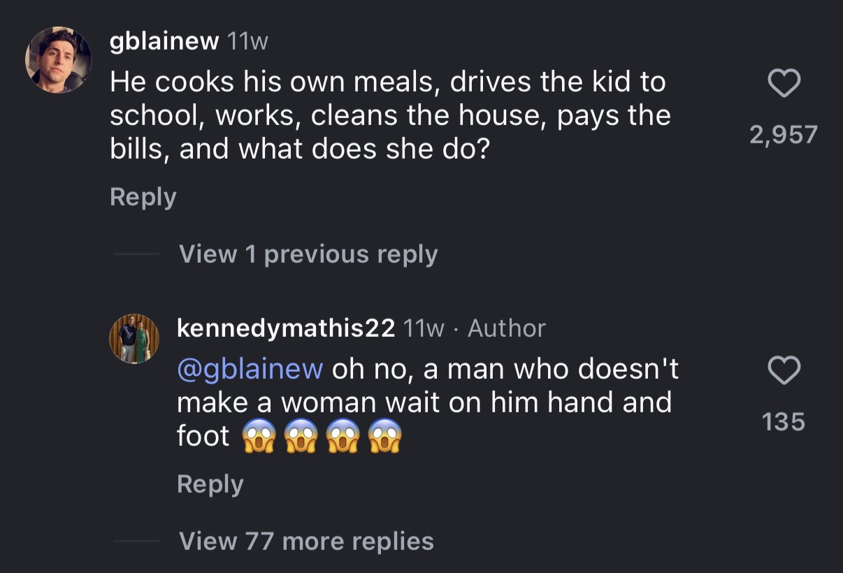Reply to gblainew's comment
This screenshot has height=573, width=843.
(x=143, y=197)
